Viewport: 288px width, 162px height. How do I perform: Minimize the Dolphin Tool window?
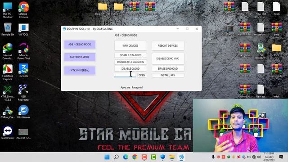[x=178, y=29]
